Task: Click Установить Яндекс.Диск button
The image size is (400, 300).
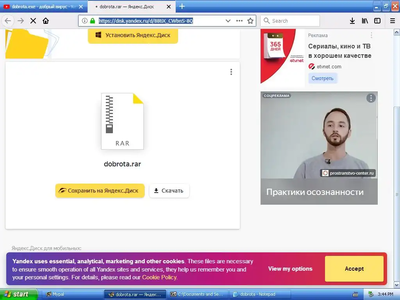Action: (x=133, y=36)
